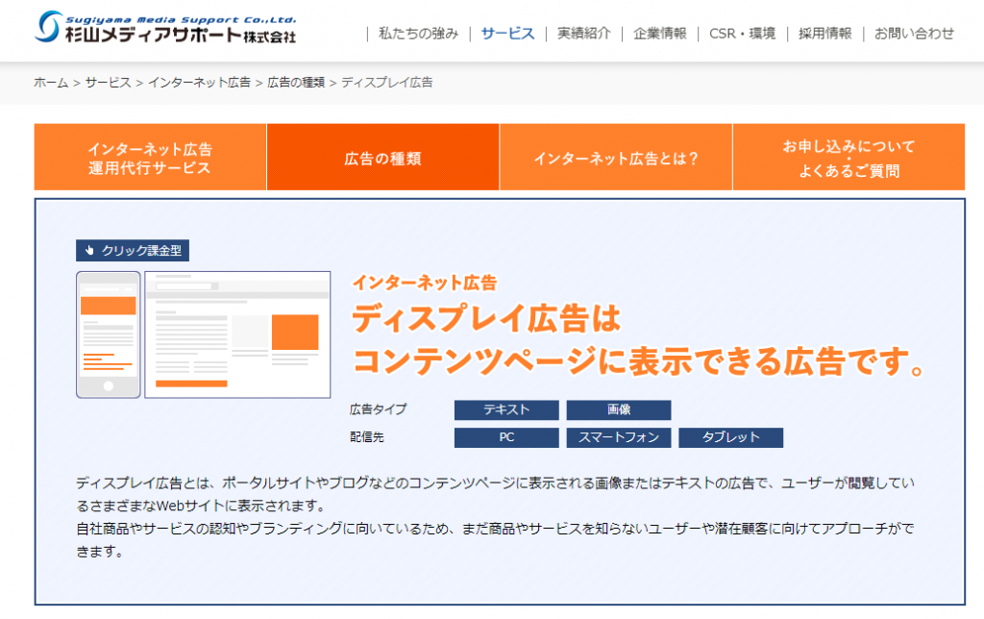Open 私たちの強み in the top navigation
This screenshot has height=619, width=984.
[x=419, y=34]
